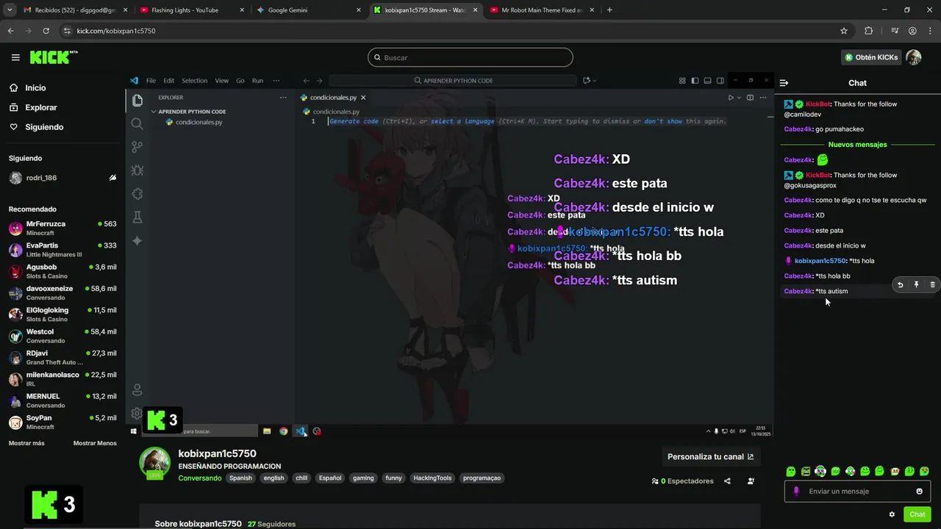This screenshot has width=941, height=529.
Task: Bookmark this page with star icon
Action: pos(844,31)
